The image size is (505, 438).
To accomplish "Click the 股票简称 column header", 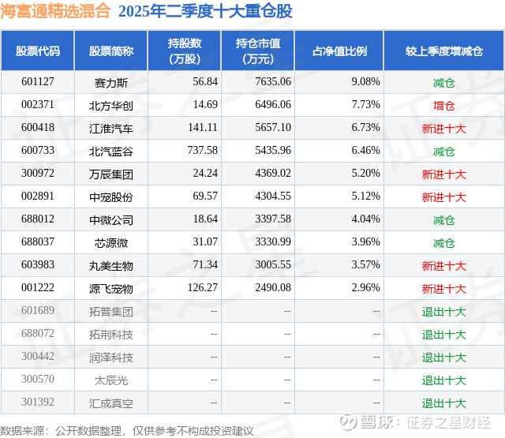I will 111,51.
